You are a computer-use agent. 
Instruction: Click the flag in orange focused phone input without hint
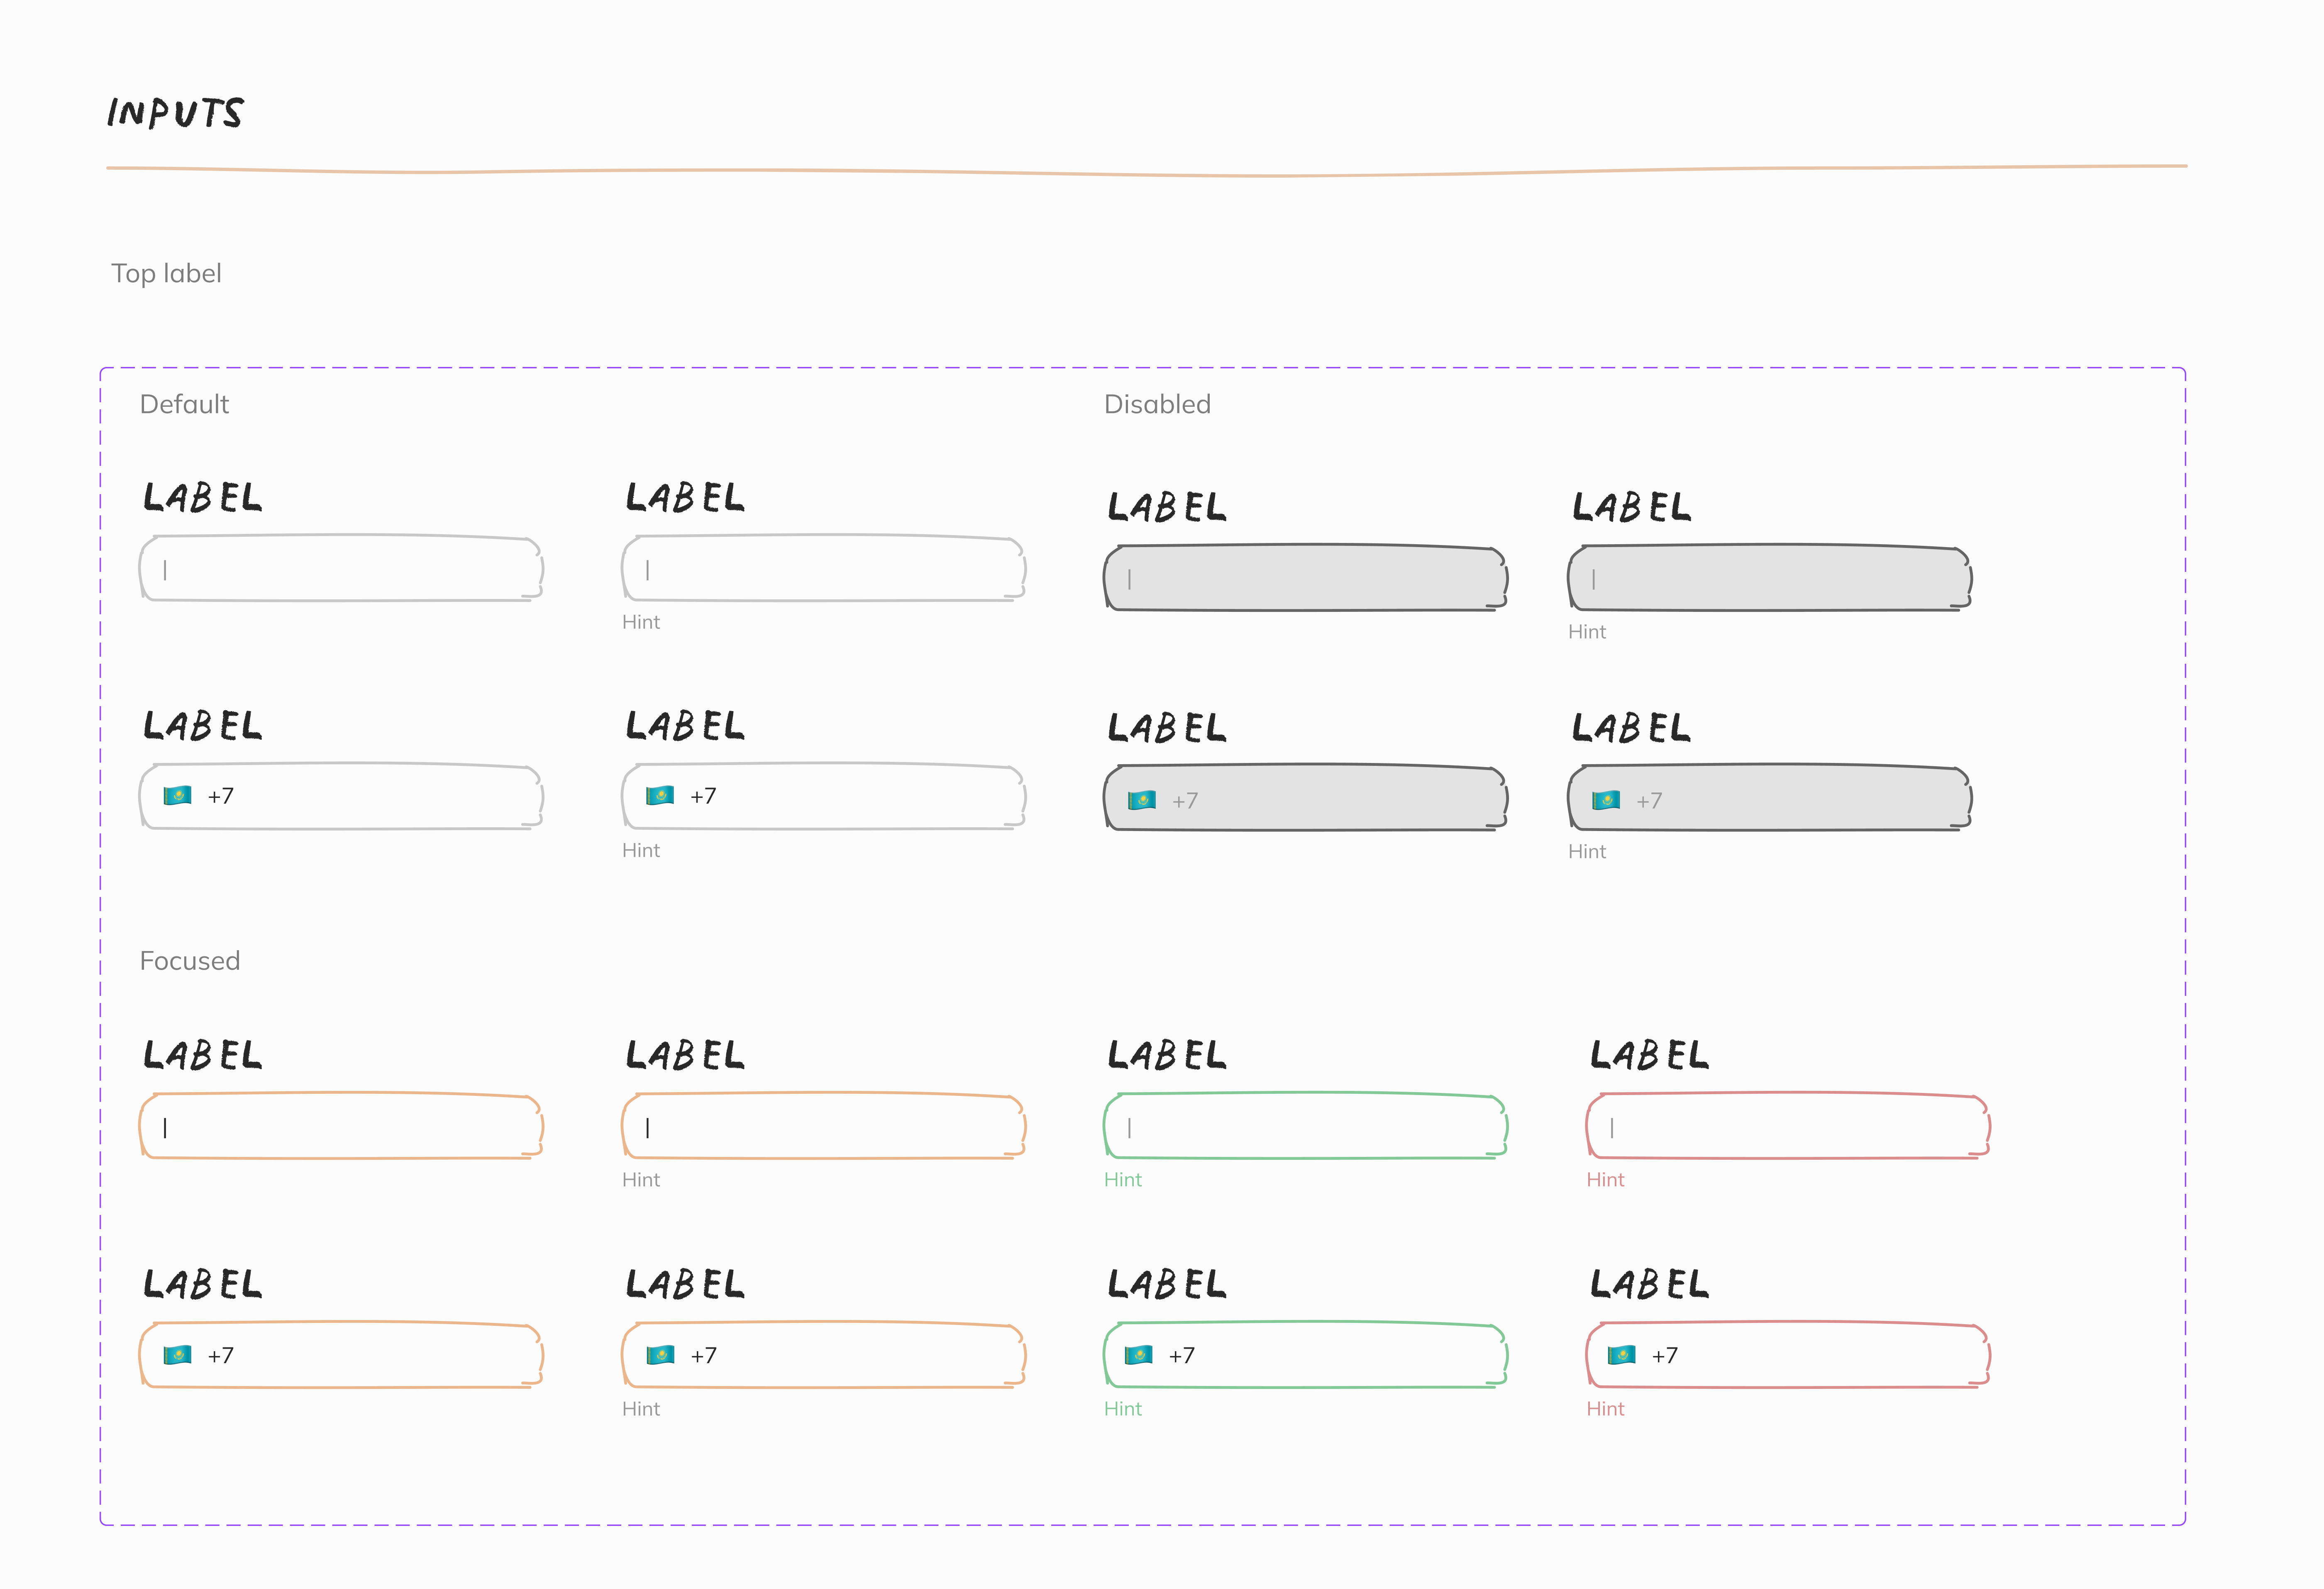(x=177, y=1355)
